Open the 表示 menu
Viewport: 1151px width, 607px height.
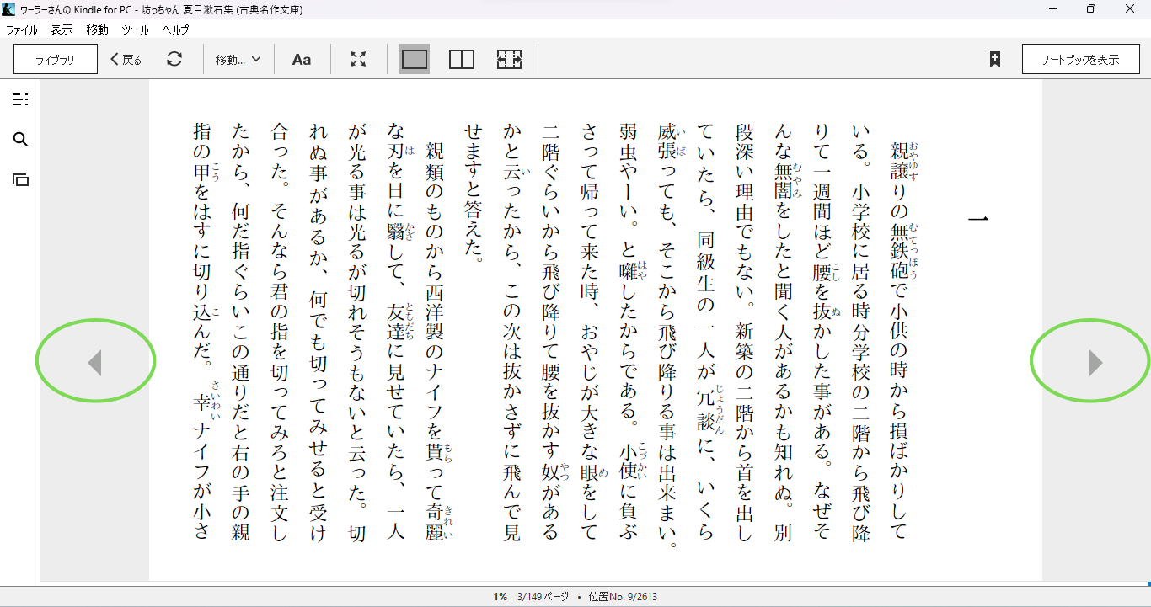62,29
